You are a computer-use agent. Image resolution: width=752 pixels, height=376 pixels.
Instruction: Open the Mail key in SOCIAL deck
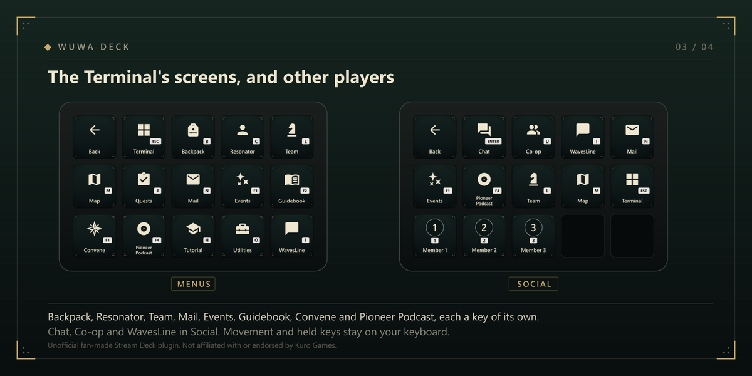coord(632,137)
